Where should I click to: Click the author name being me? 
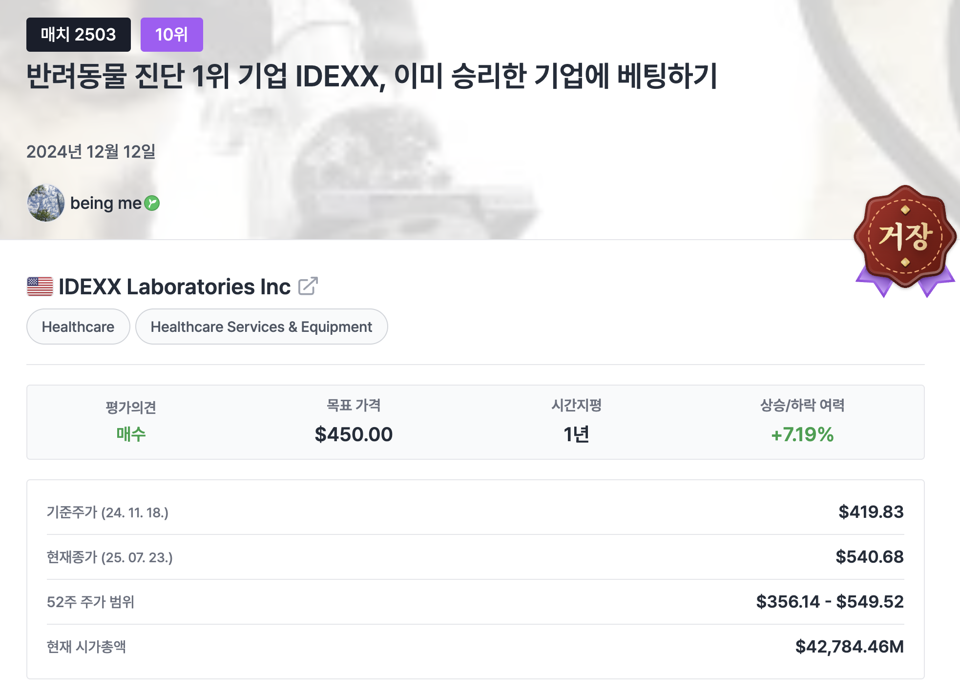[105, 203]
